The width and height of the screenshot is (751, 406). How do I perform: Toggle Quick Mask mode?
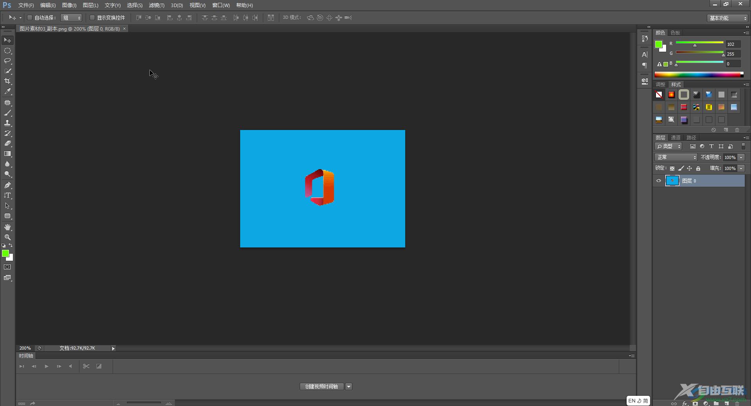coord(7,267)
